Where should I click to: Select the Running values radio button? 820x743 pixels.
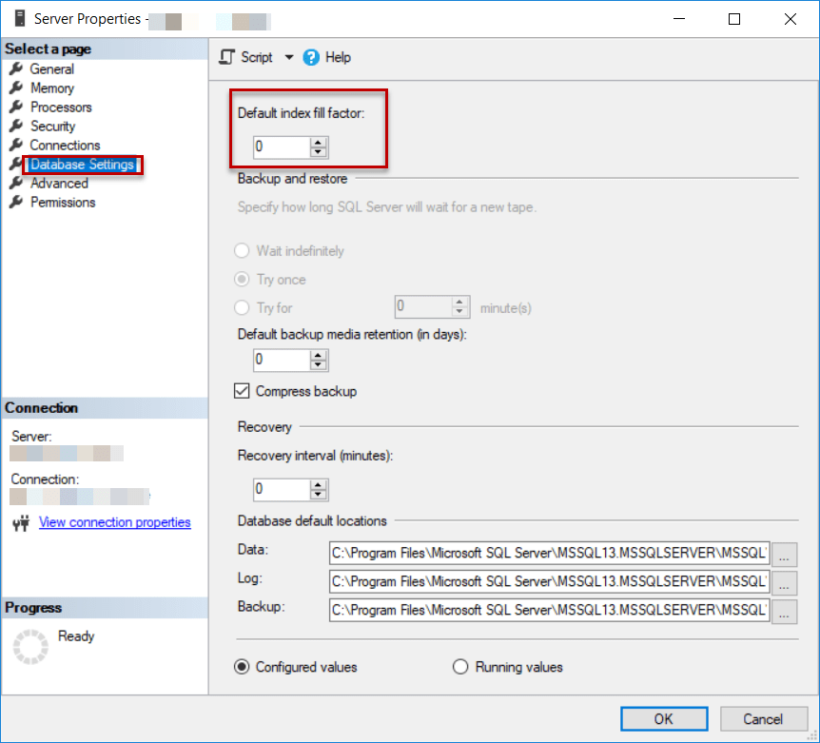pyautogui.click(x=460, y=667)
